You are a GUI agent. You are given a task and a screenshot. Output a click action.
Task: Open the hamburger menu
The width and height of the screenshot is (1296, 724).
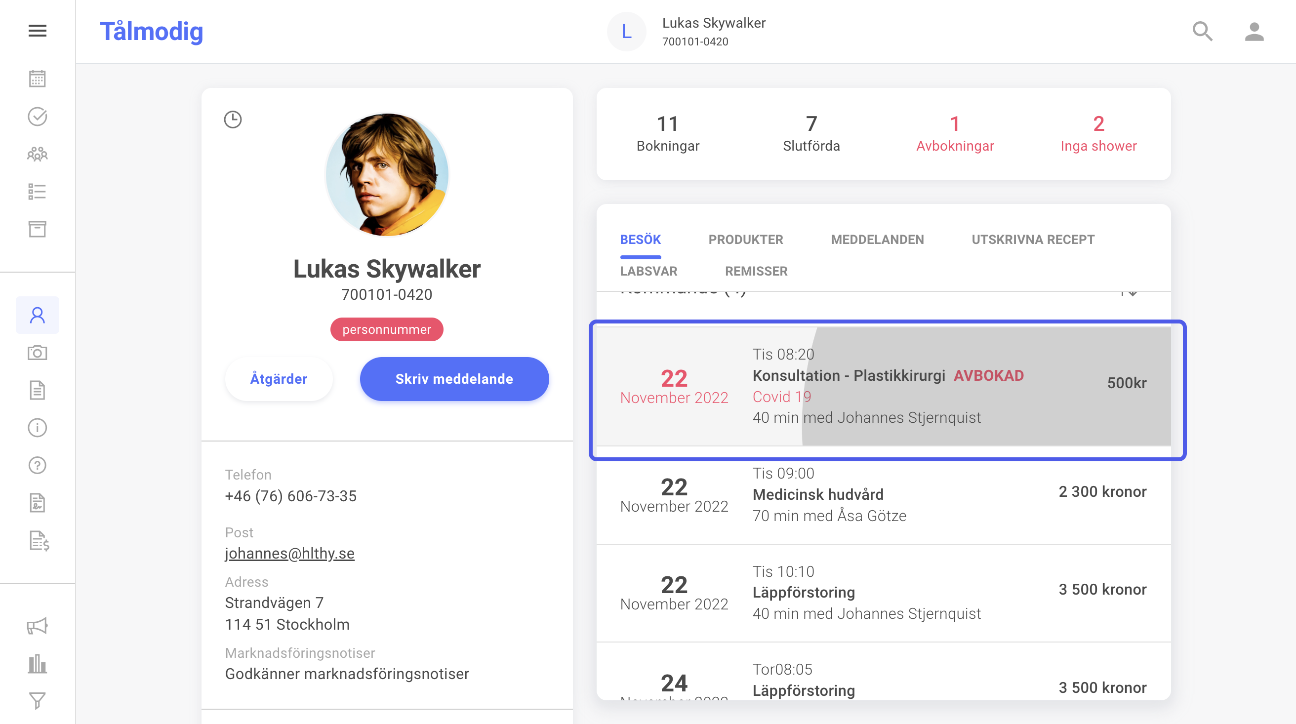(x=37, y=31)
